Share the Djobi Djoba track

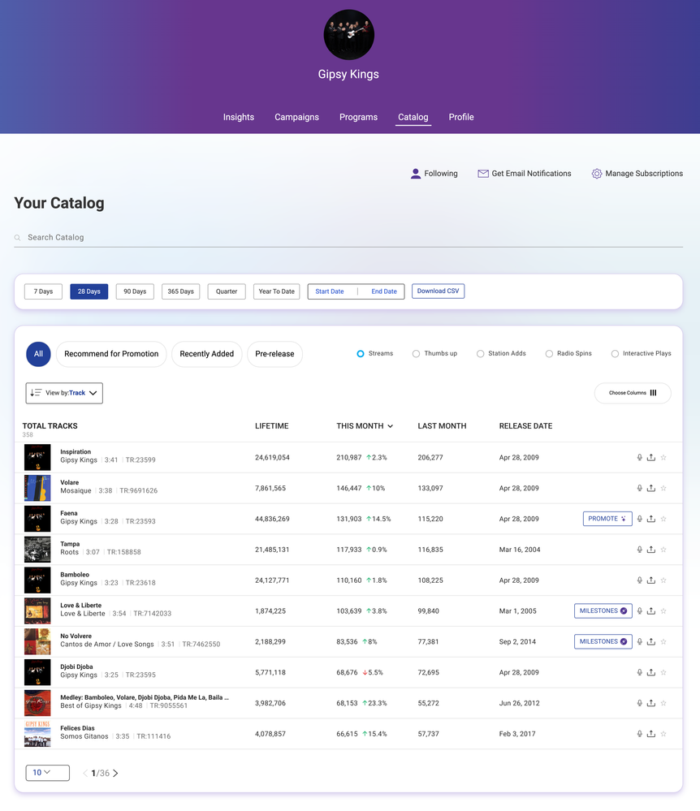coord(651,672)
